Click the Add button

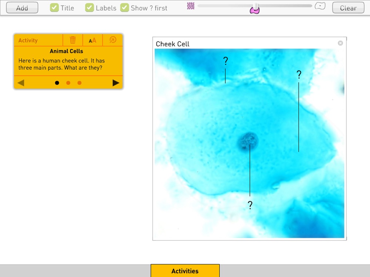(22, 7)
